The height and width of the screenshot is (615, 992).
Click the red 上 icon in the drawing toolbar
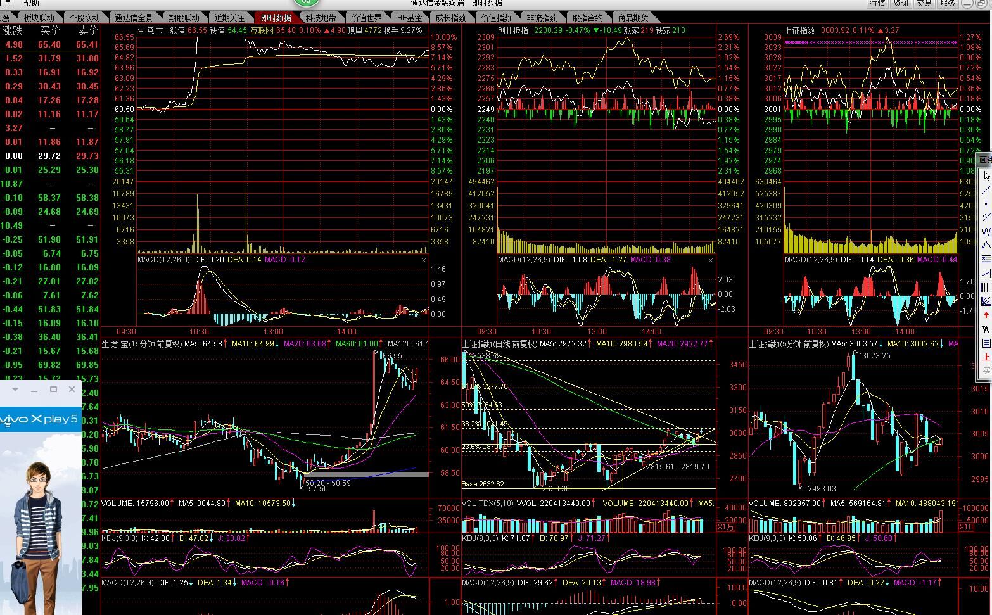(986, 357)
